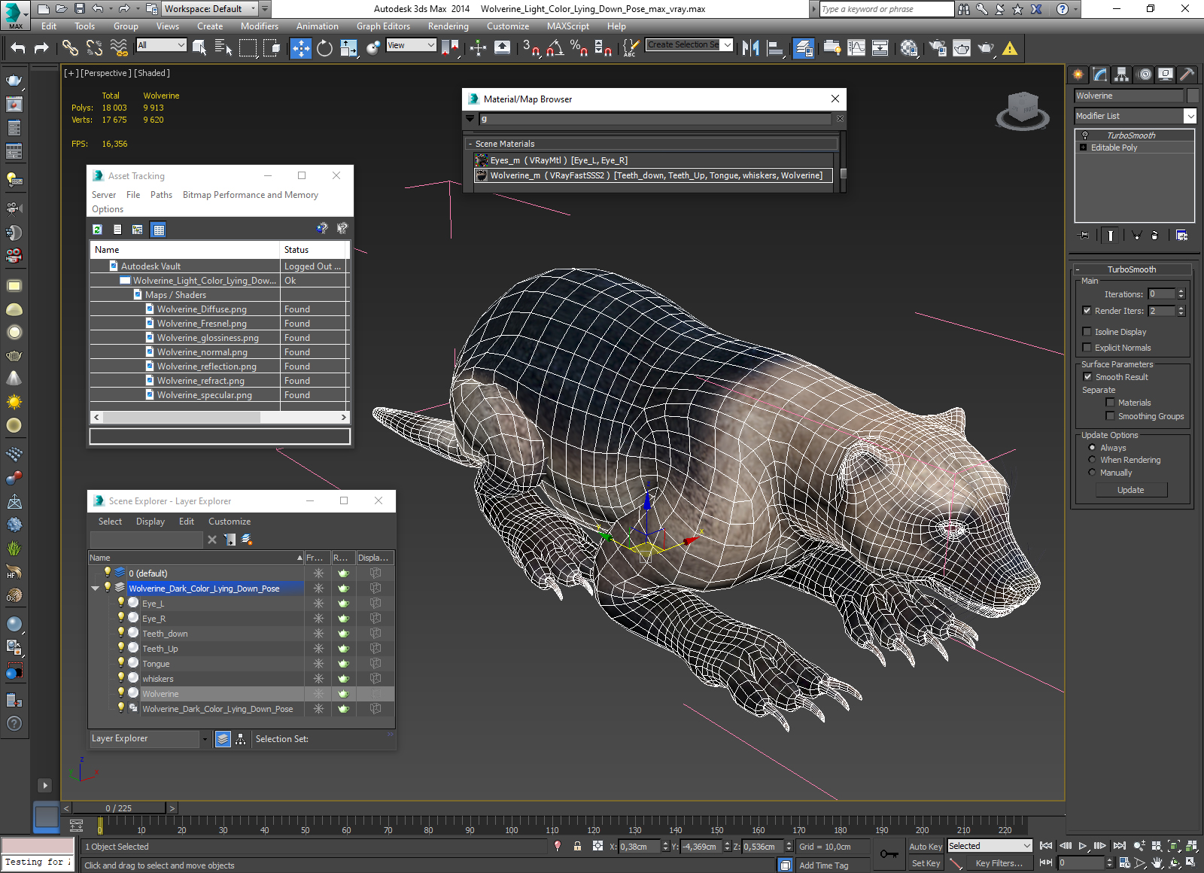This screenshot has height=873, width=1204.
Task: Open the MAXScript menu
Action: [x=568, y=26]
